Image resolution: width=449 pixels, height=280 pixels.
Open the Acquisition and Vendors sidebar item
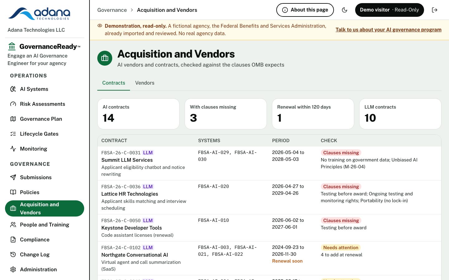(45, 208)
